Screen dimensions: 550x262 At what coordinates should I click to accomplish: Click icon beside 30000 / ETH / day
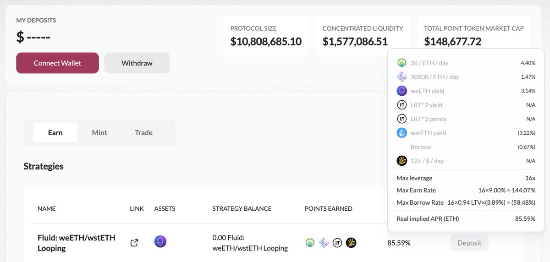(x=402, y=77)
